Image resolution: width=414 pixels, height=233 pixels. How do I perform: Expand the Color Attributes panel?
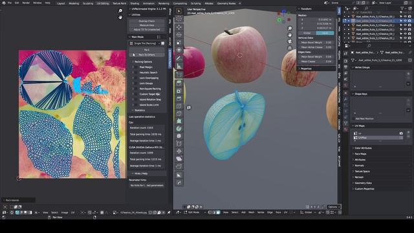click(363, 148)
